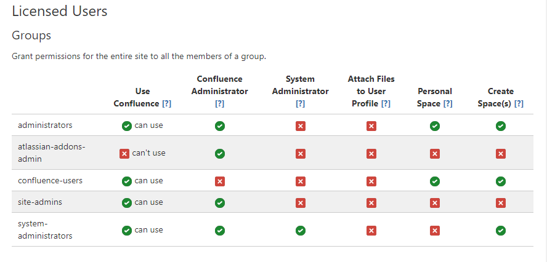Click the Licensed Users heading
This screenshot has width=547, height=262.
[x=60, y=12]
